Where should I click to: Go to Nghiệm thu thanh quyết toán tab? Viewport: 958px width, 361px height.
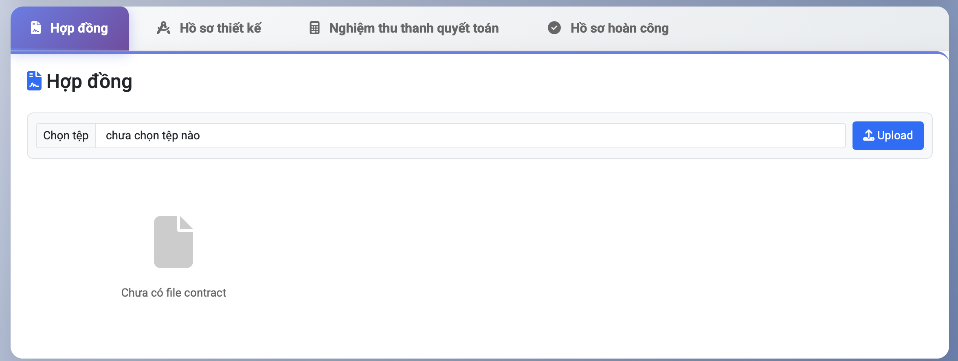pos(414,28)
